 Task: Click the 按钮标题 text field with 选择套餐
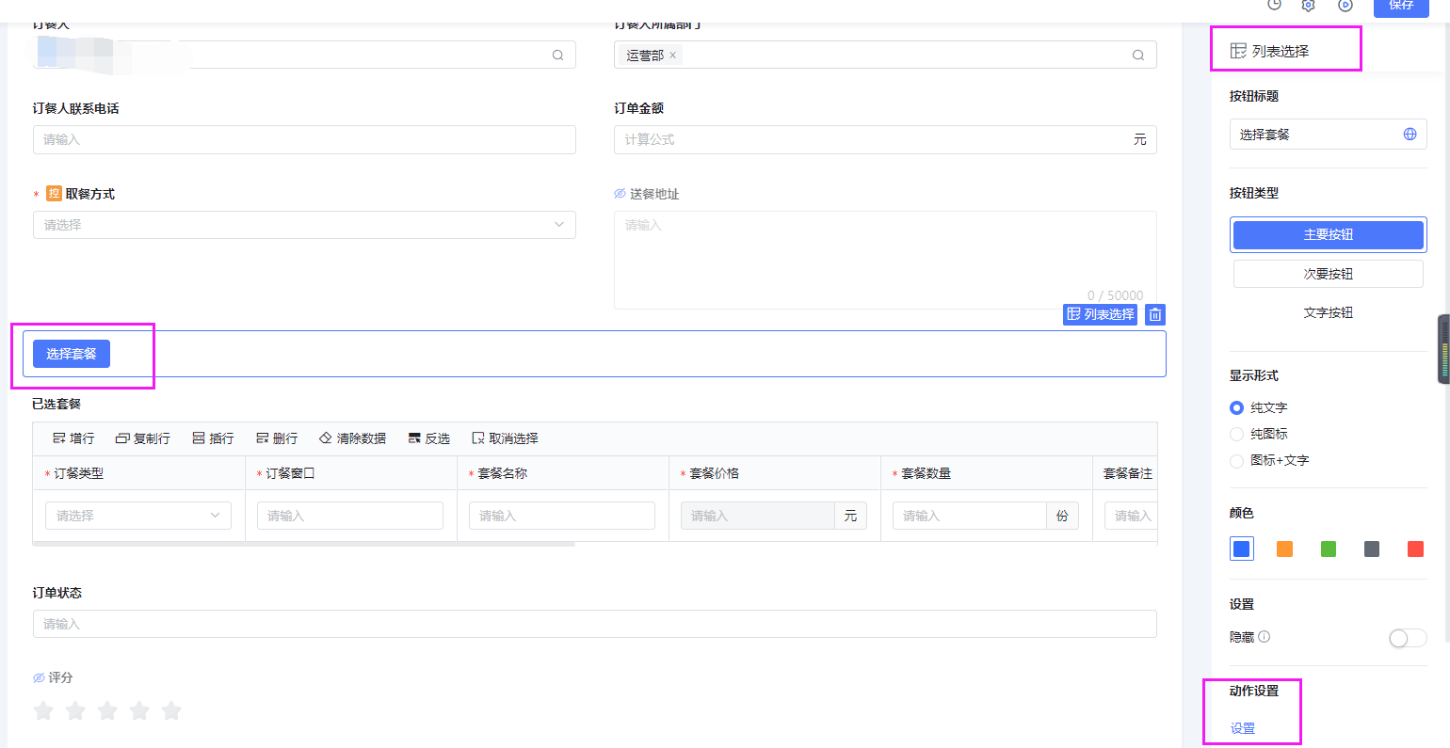1329,135
